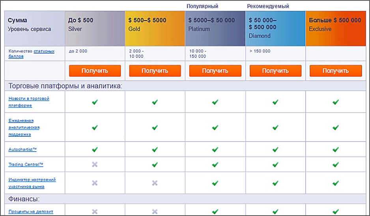Click the Platinum "$ 5000–$ 50 000" header
Image resolution: width=370 pixels, height=216 pixels.
click(211, 20)
